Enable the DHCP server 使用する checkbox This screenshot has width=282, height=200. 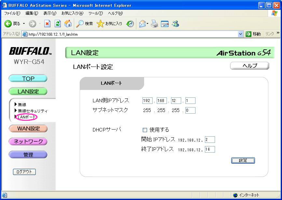pyautogui.click(x=145, y=130)
